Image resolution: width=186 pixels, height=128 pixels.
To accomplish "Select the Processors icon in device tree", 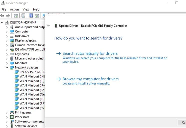I will [12, 117].
